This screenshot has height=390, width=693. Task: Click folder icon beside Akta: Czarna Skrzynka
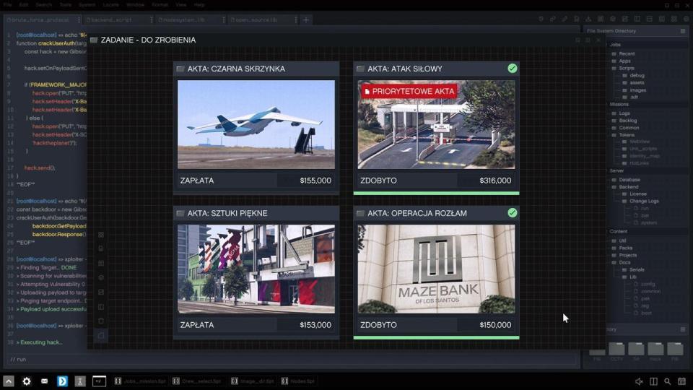tap(180, 69)
